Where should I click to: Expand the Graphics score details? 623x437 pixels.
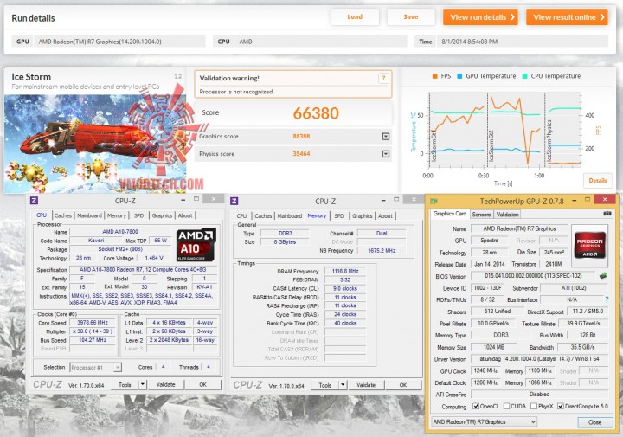point(385,136)
